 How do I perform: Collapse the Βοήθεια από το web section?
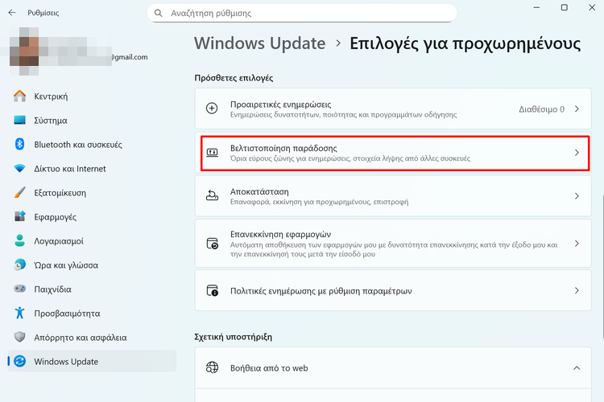(x=577, y=368)
